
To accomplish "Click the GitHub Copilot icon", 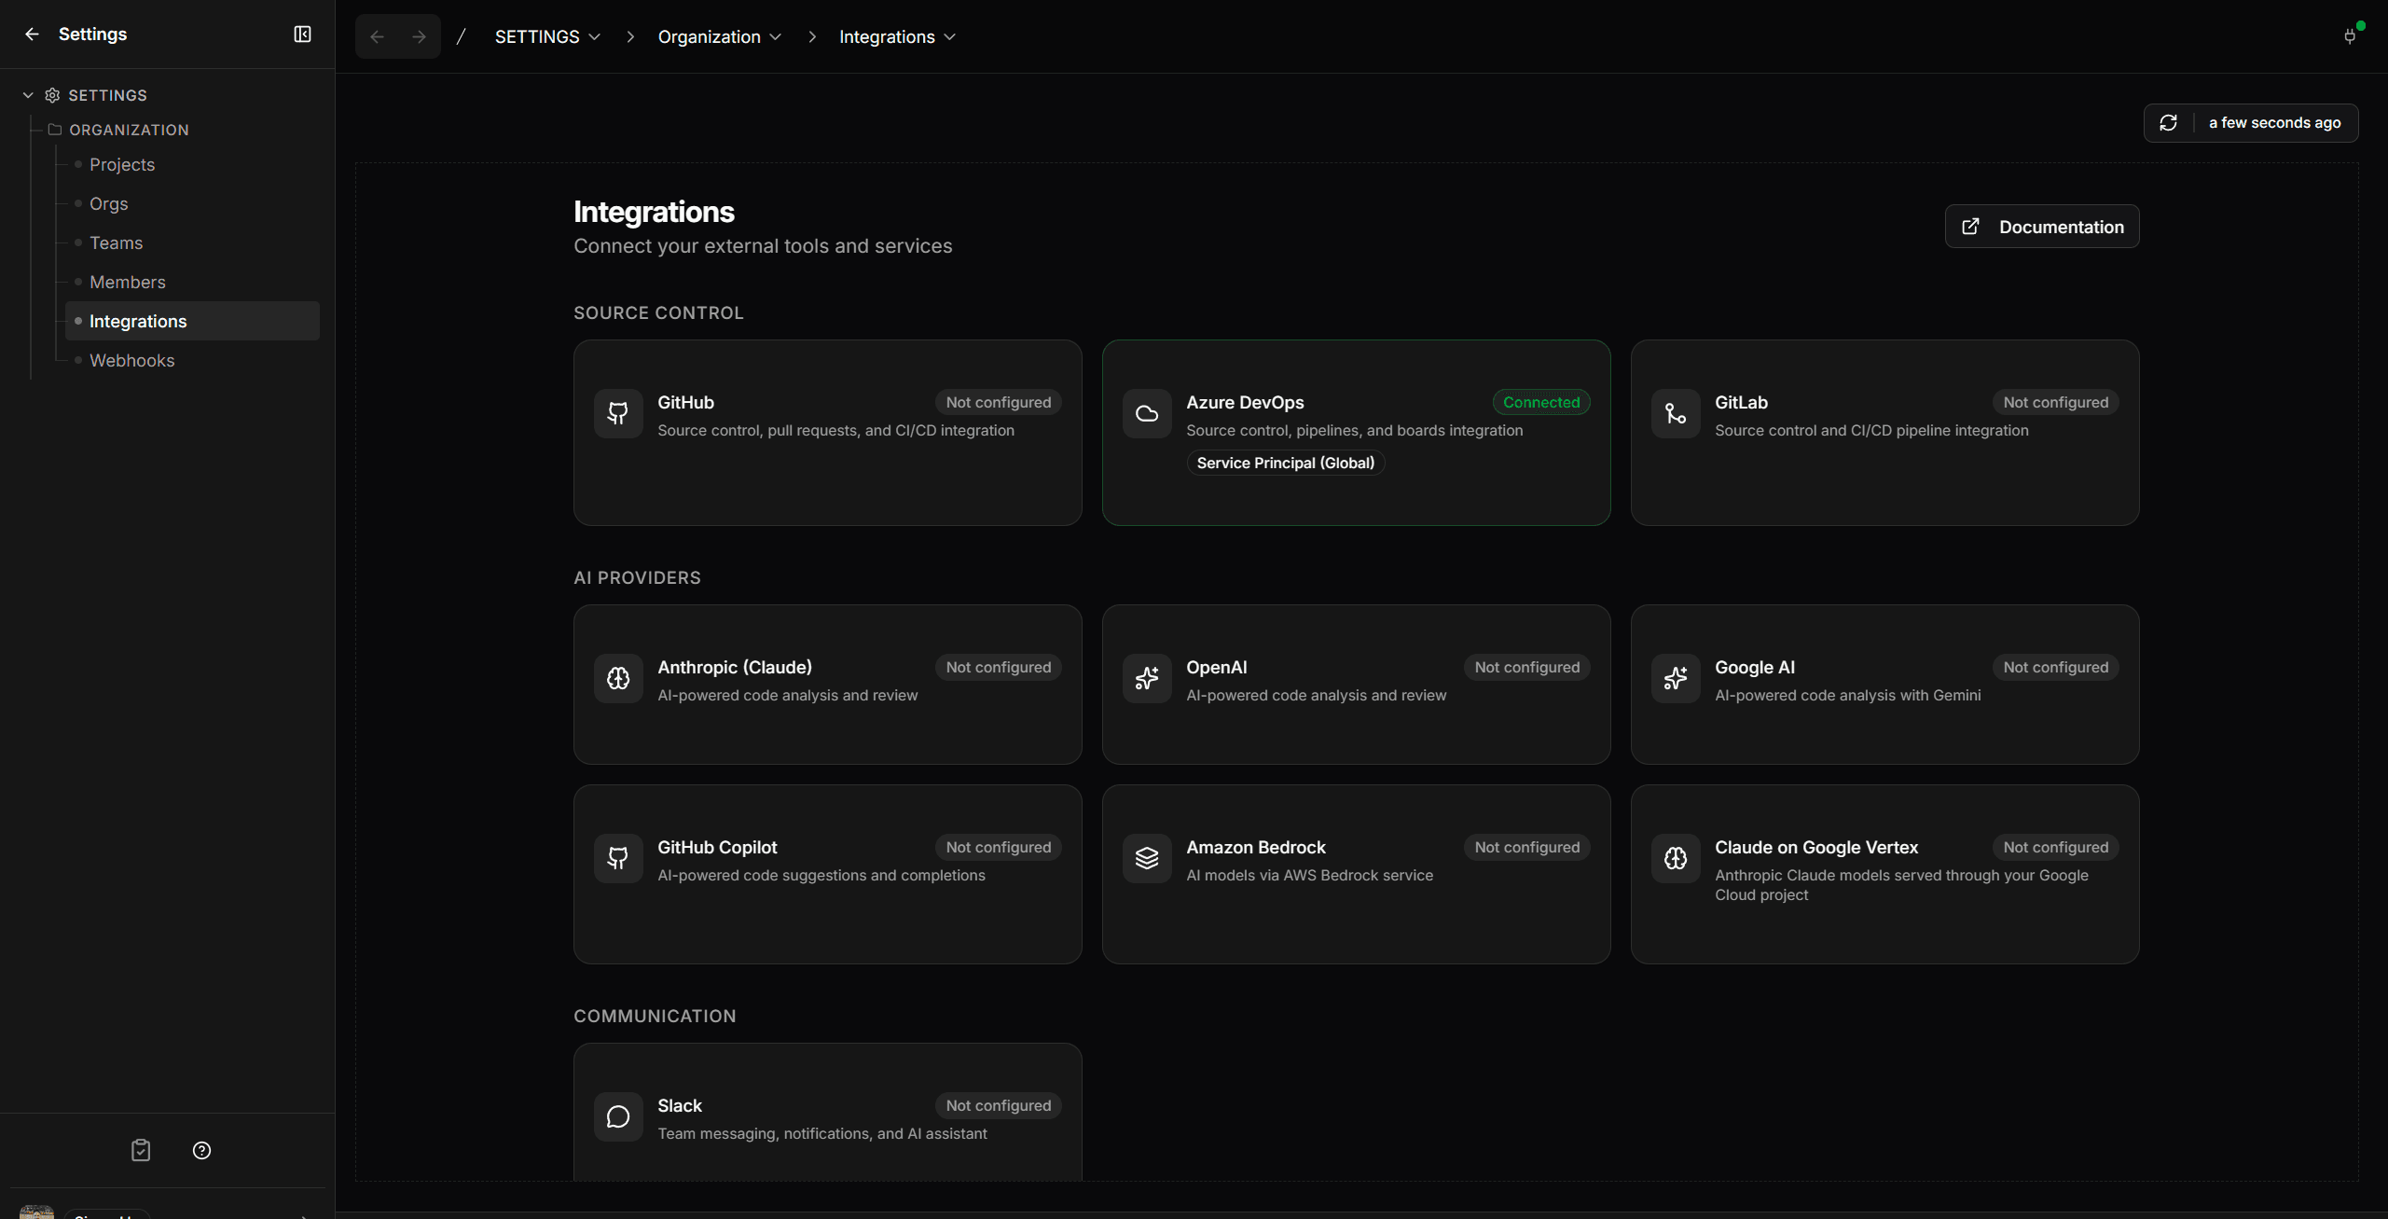I will point(618,858).
